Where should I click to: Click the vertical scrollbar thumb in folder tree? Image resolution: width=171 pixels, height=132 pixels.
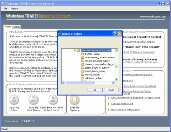click(116, 66)
